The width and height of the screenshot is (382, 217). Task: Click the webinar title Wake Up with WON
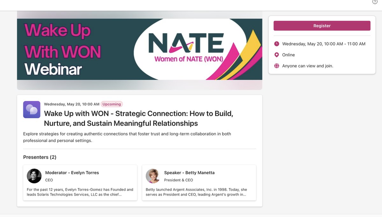click(x=138, y=119)
